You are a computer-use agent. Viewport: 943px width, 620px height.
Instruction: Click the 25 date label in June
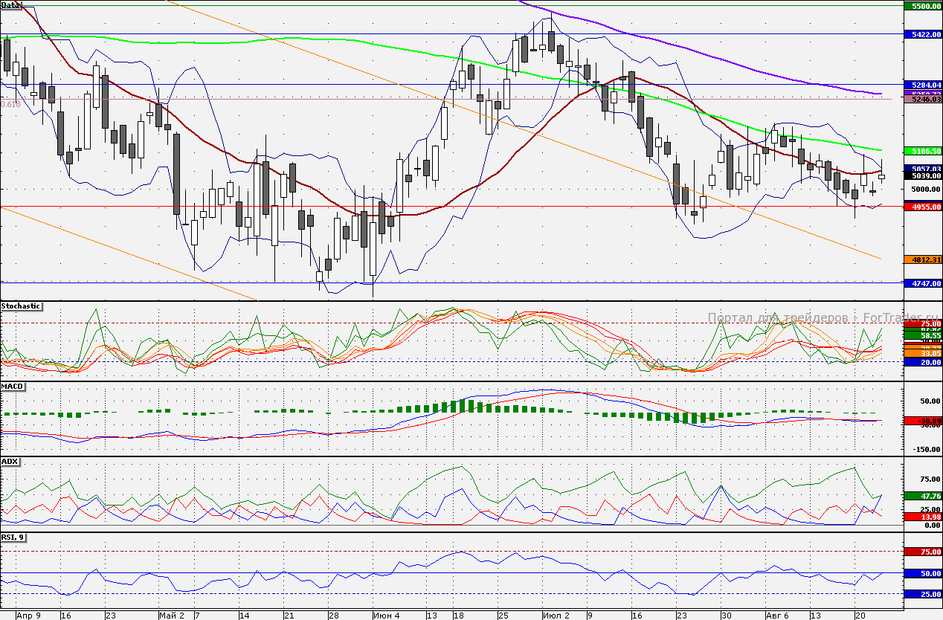502,616
